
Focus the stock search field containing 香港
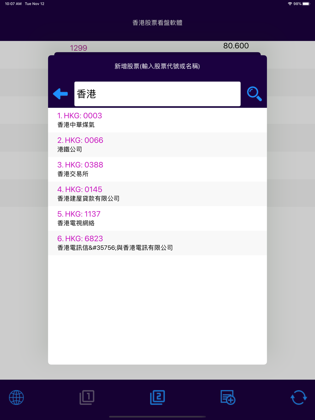[x=157, y=94]
